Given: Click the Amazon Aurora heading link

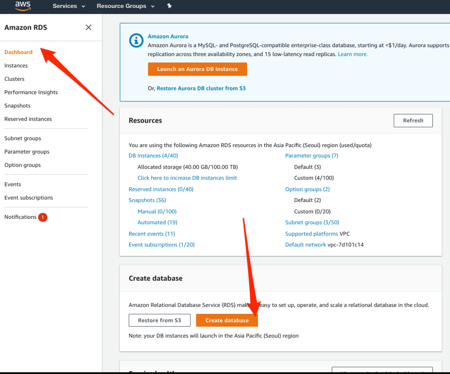Looking at the screenshot, I should coord(168,36).
